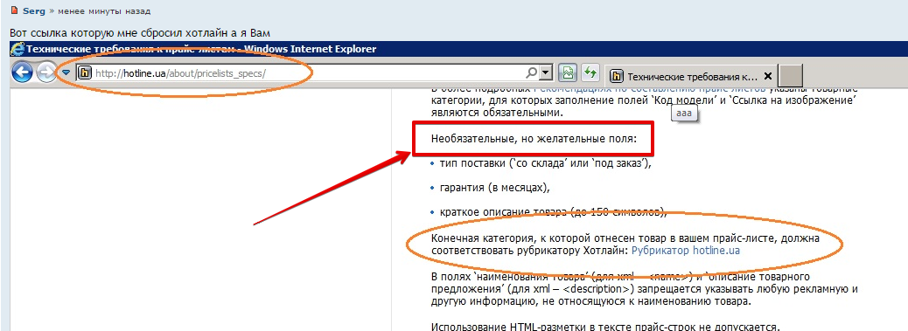Screen dimensions: 908x331
Task: Click the Internet Explorer Back arrow button
Action: [x=22, y=72]
